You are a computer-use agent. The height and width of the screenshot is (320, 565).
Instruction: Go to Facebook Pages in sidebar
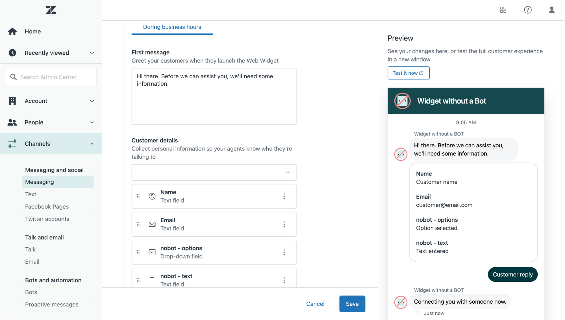pyautogui.click(x=47, y=206)
